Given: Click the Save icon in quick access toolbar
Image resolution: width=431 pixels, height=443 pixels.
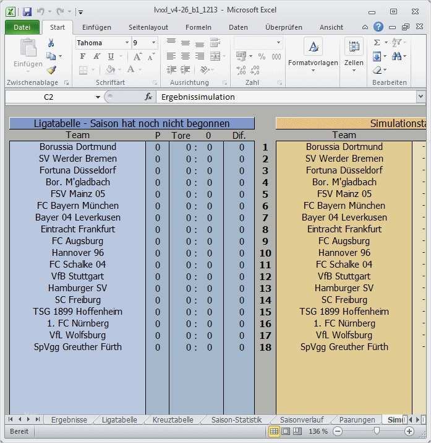Looking at the screenshot, I should pos(27,12).
